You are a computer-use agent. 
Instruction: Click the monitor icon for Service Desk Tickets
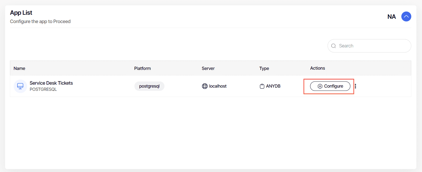click(20, 86)
